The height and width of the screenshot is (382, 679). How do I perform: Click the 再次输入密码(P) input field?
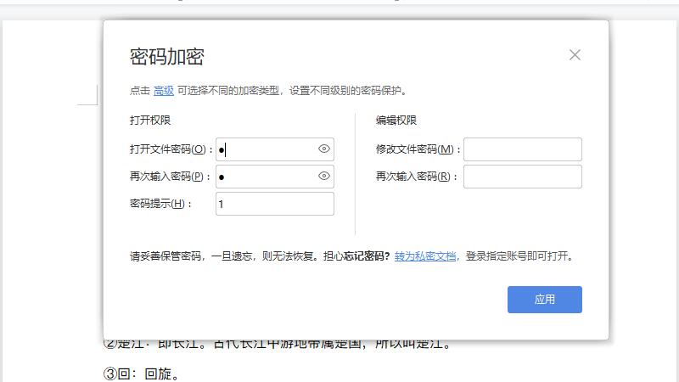265,177
